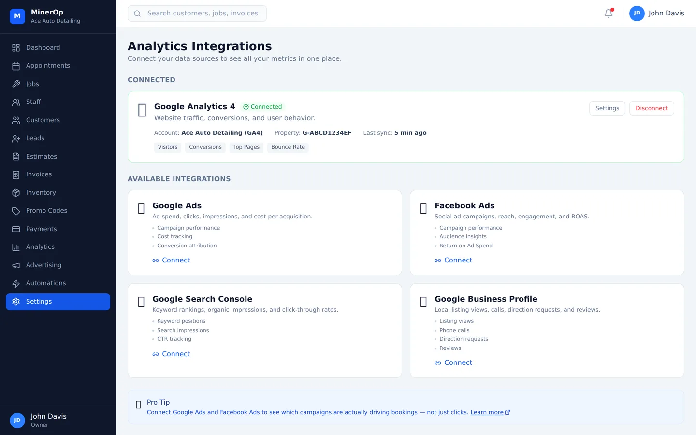This screenshot has height=435, width=696.
Task: Toggle the Bounce Rate metric chip
Action: click(288, 147)
